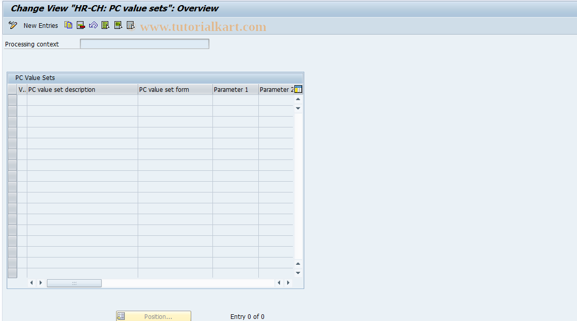Screen dimensions: 577x321
Task: Click the right-side horizontal scroll left arrow
Action: [x=279, y=283]
